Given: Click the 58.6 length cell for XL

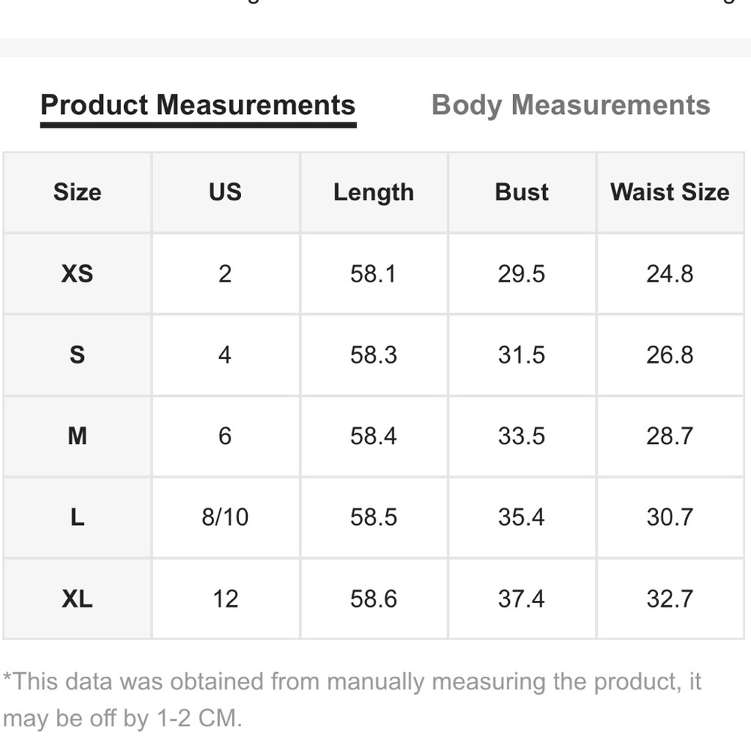Looking at the screenshot, I should [x=373, y=599].
